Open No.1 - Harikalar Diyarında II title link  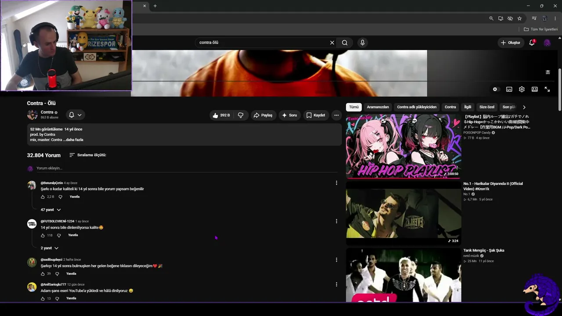click(493, 186)
